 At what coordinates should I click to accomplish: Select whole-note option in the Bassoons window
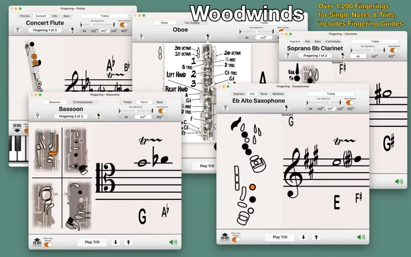click(x=126, y=117)
